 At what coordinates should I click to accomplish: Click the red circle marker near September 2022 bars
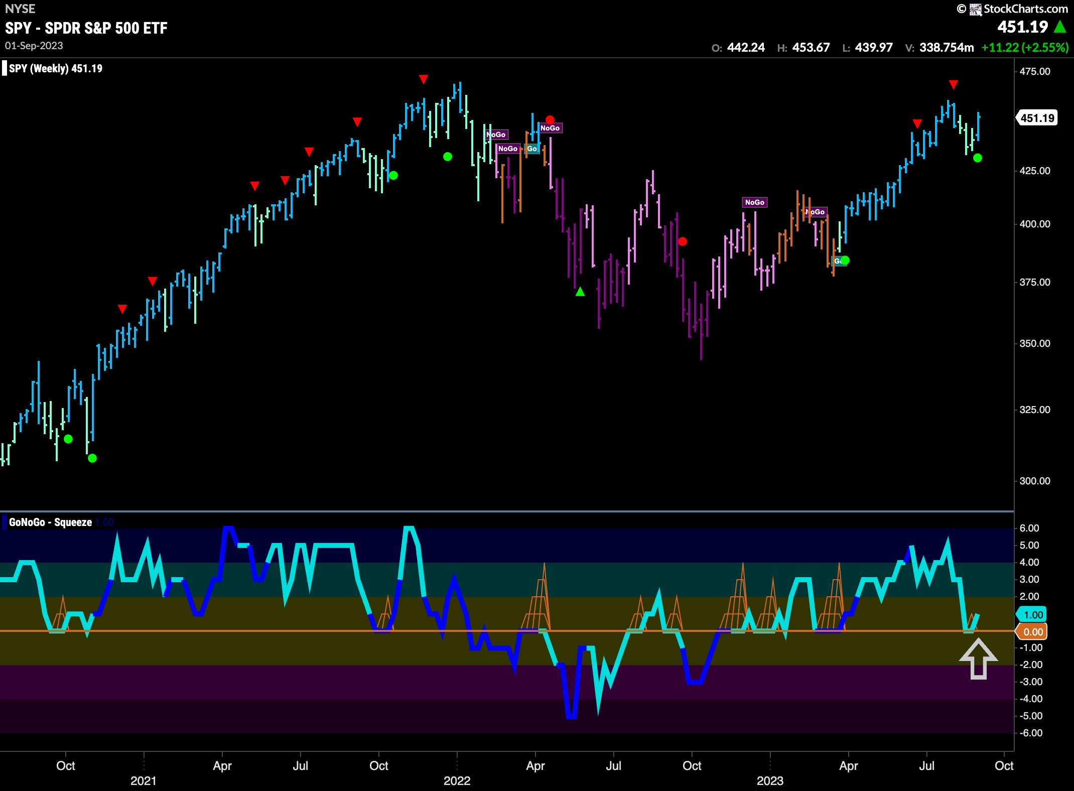(x=683, y=242)
